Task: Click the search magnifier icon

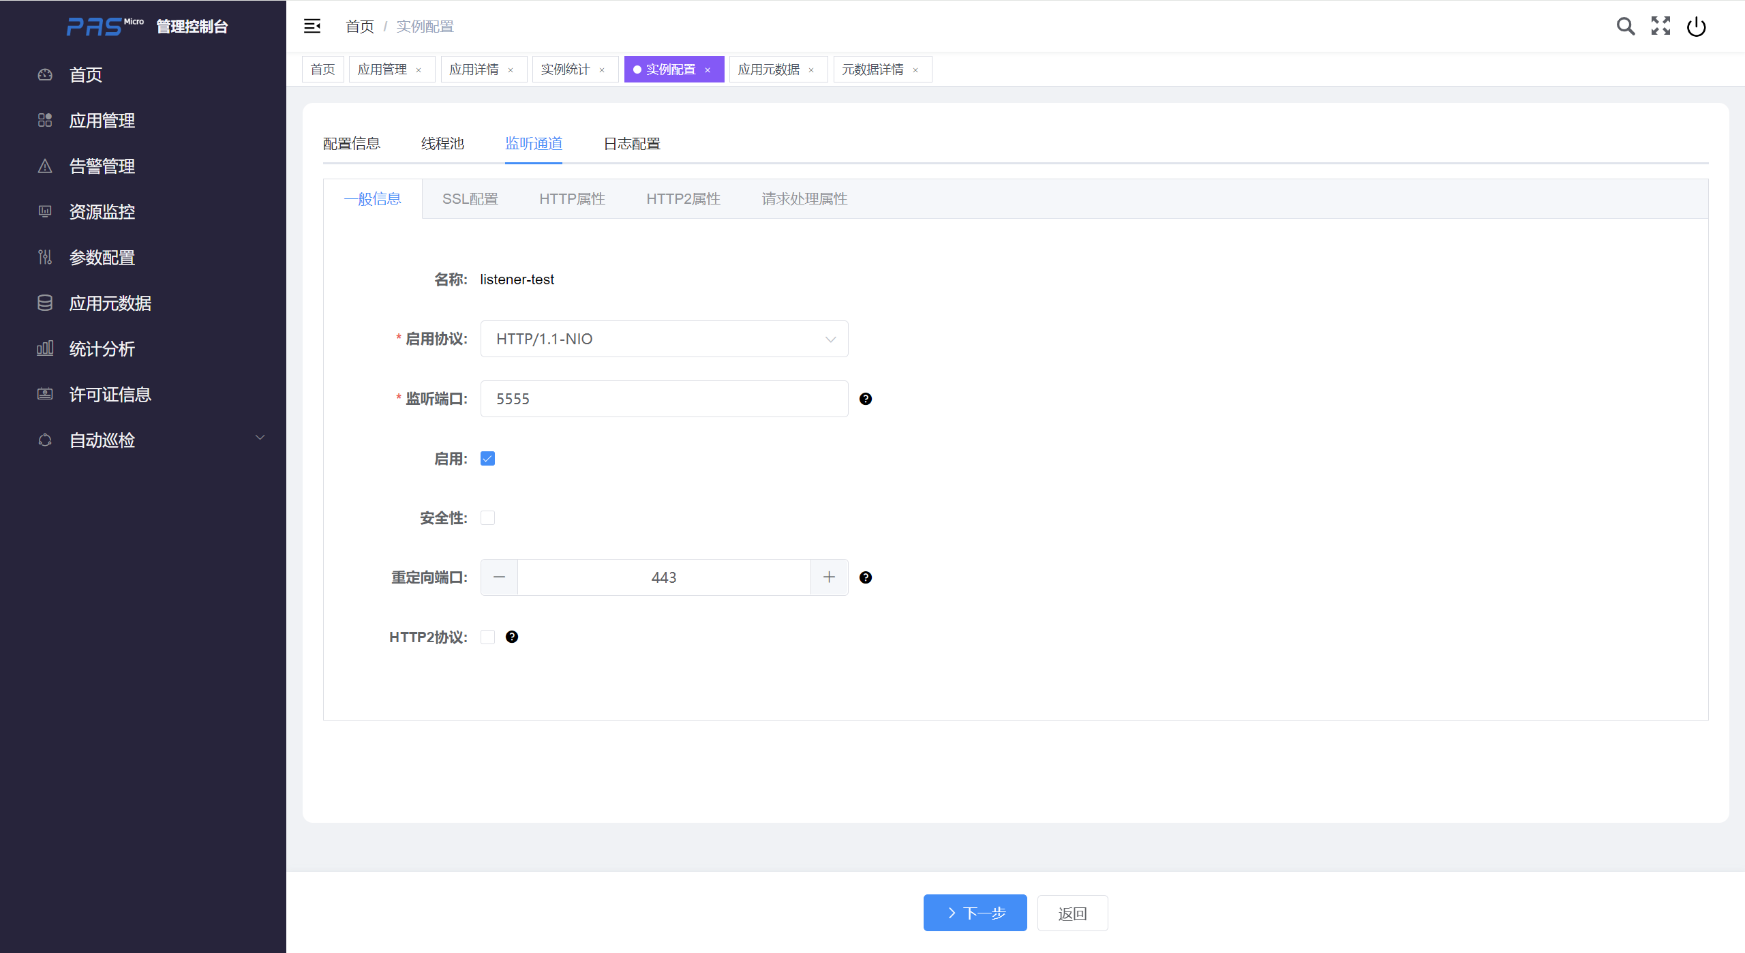Action: click(x=1625, y=27)
